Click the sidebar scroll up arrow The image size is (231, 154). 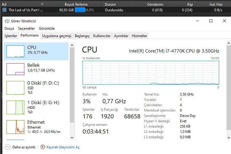[x=72, y=45]
